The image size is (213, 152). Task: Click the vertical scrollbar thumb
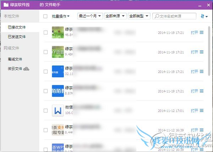coord(209,51)
